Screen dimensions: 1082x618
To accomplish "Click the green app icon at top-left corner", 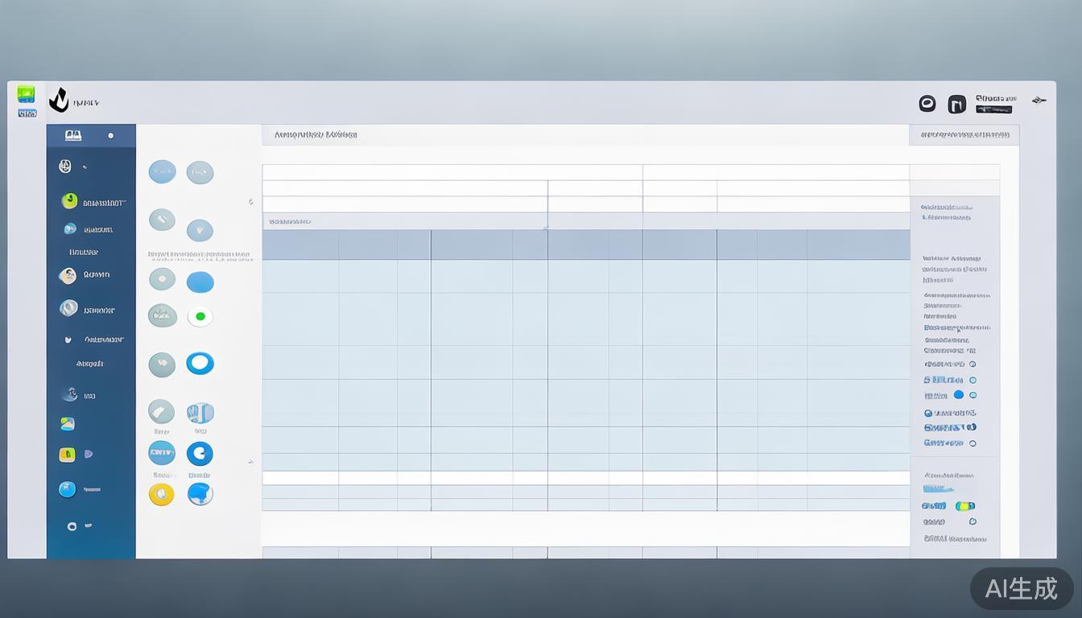I will click(26, 94).
